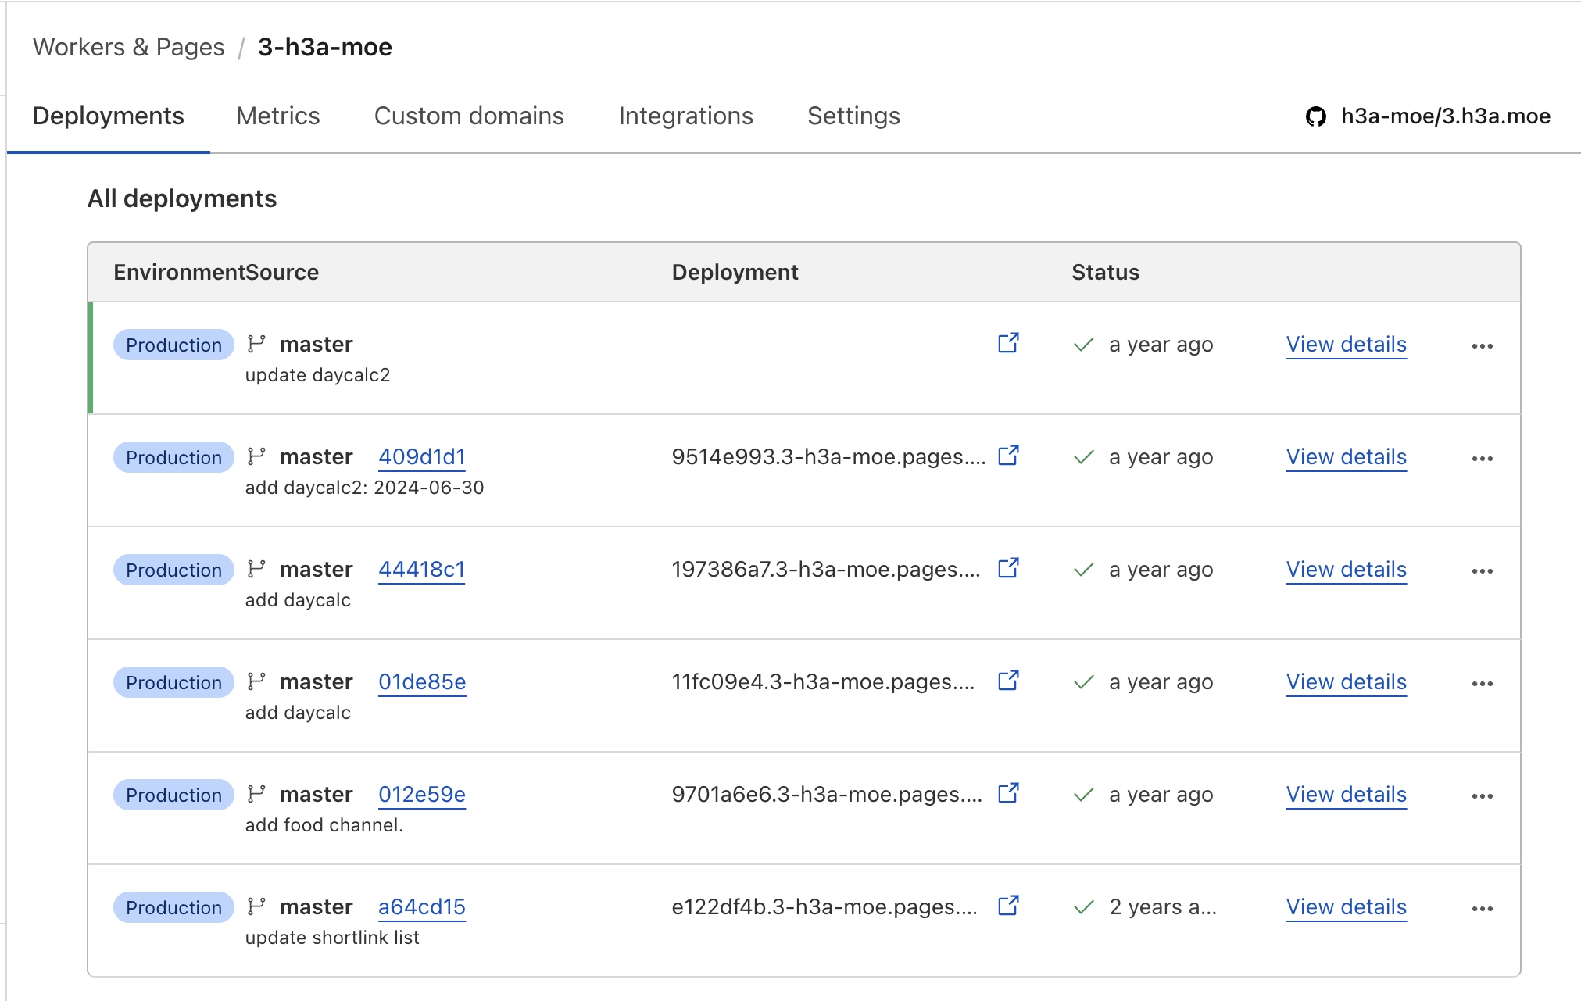This screenshot has height=1001, width=1581.
Task: Click 9701a6e6.3-h3a-moe.pages deployment URL
Action: pyautogui.click(x=828, y=795)
